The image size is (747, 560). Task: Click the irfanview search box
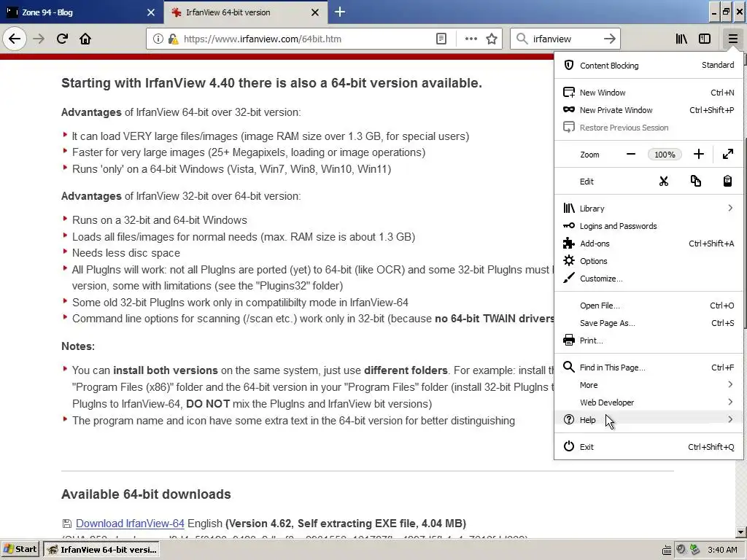(565, 39)
